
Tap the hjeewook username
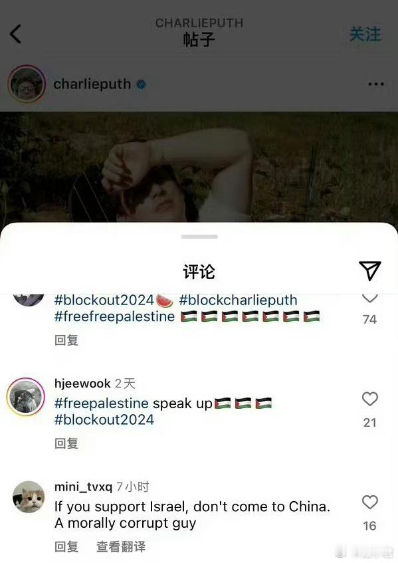coord(82,384)
